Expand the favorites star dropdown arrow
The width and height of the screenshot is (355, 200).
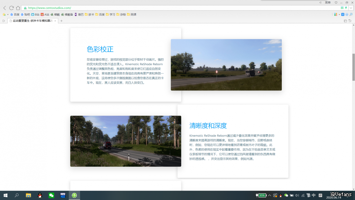[x=8, y=14]
